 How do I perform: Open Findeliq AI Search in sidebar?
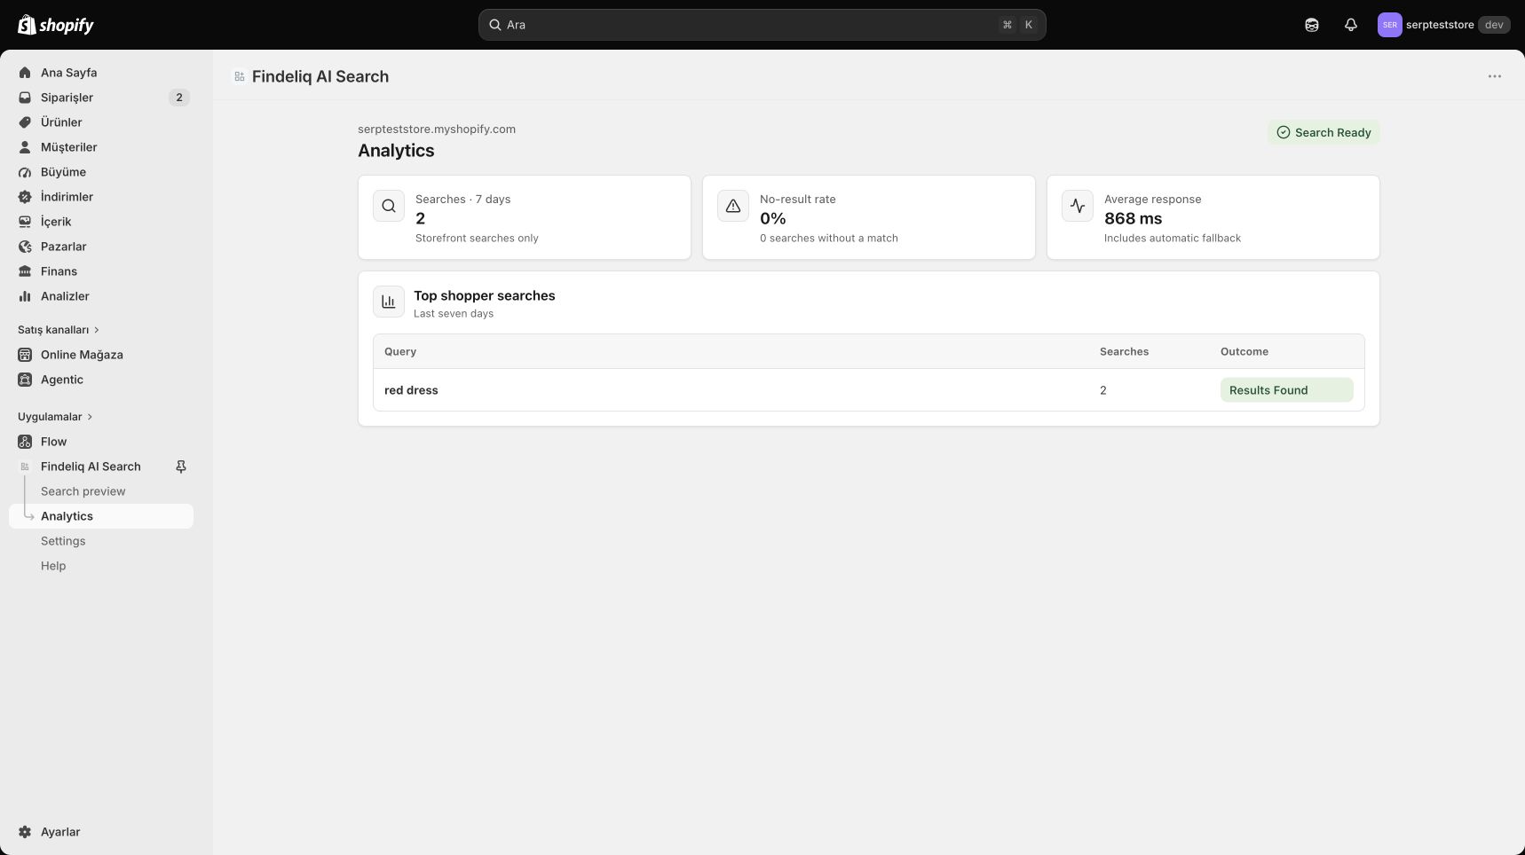[x=91, y=467]
